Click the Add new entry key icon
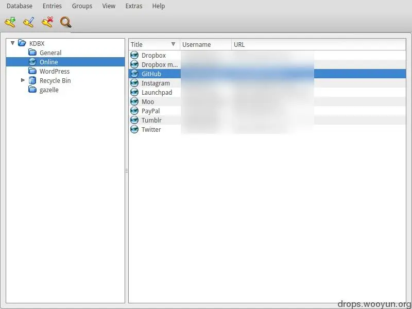Image resolution: width=412 pixels, height=309 pixels. tap(10, 22)
